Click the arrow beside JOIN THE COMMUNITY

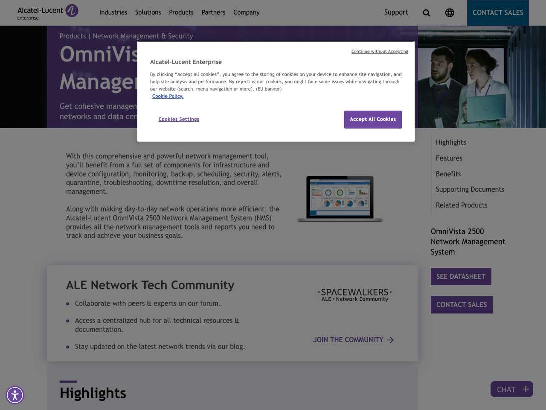click(389, 340)
